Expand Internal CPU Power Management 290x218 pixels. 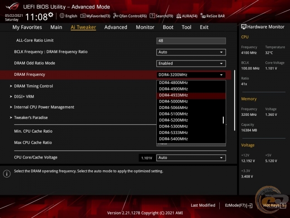(44, 107)
